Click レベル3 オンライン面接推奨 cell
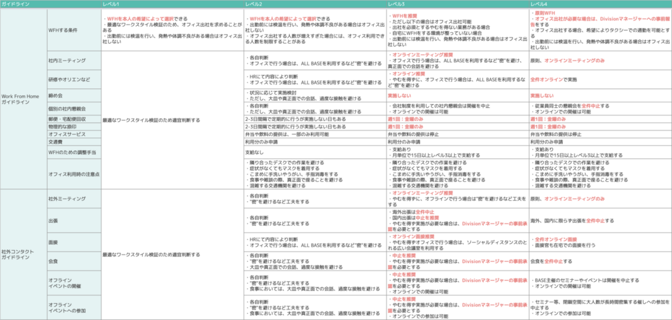This screenshot has width=672, height=320. coord(457,242)
